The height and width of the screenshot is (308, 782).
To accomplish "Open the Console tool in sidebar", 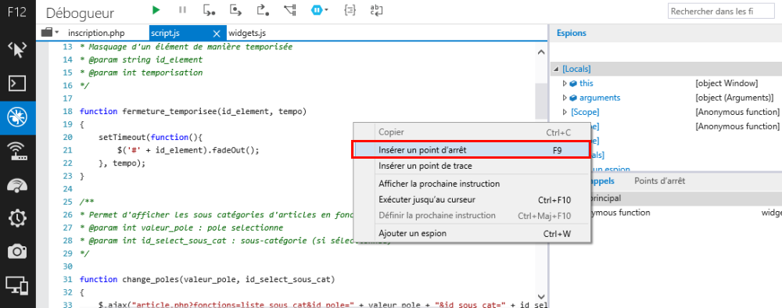I will [17, 83].
